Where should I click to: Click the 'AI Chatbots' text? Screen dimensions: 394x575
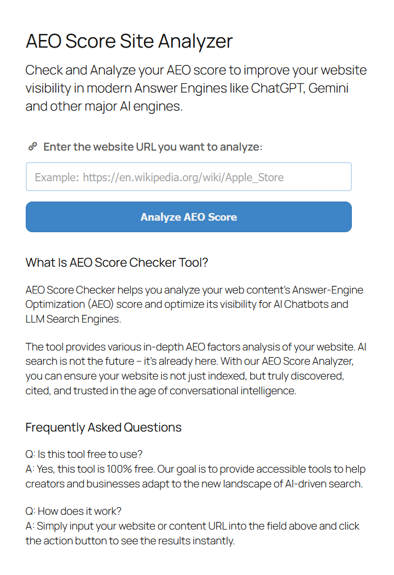click(300, 304)
